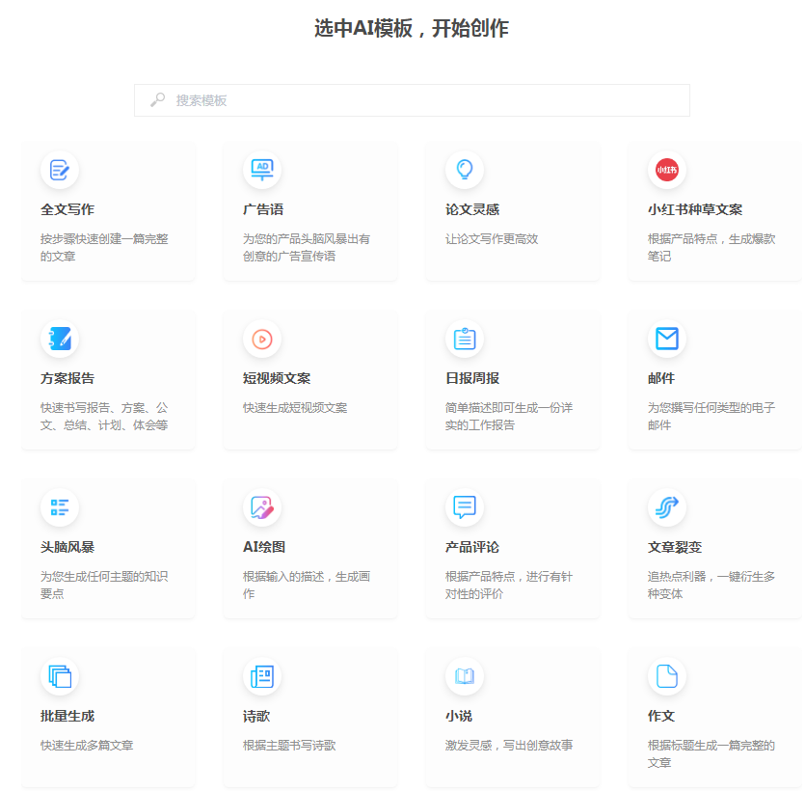
Task: Open the 产品评论 comment icon
Action: pyautogui.click(x=465, y=507)
